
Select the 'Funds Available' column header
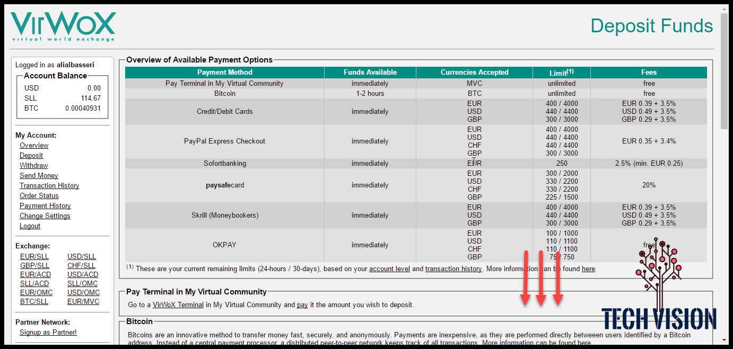coord(370,73)
